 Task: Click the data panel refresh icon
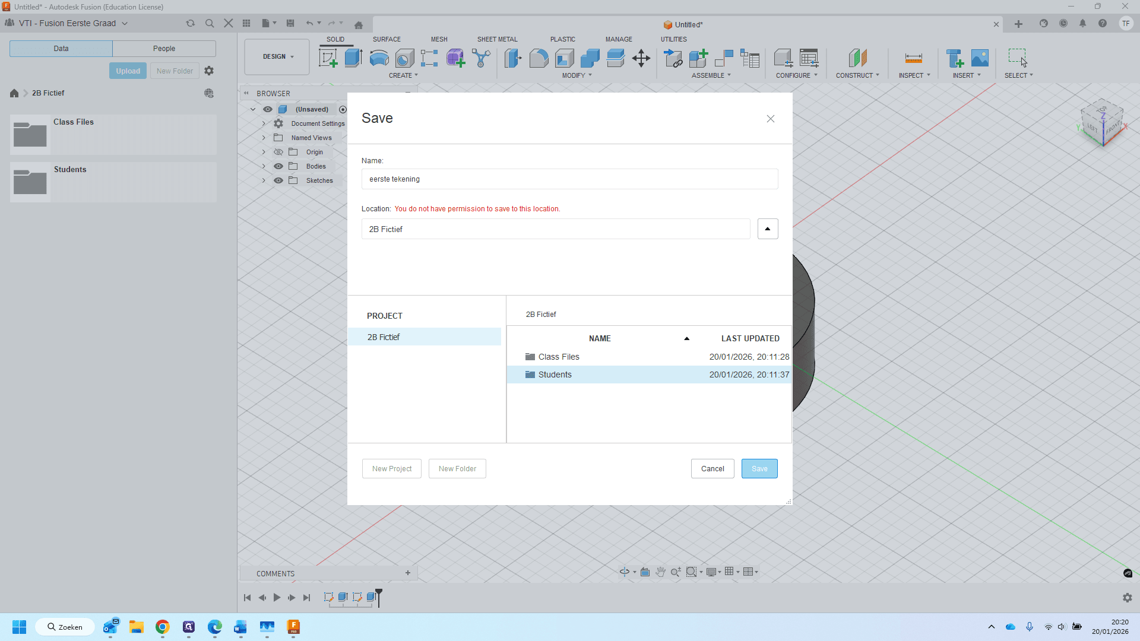pos(190,23)
